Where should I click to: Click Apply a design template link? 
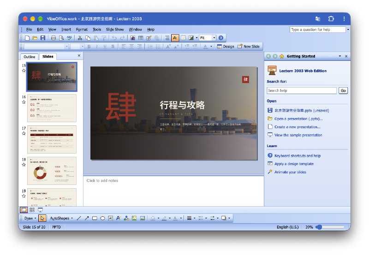coord(294,164)
